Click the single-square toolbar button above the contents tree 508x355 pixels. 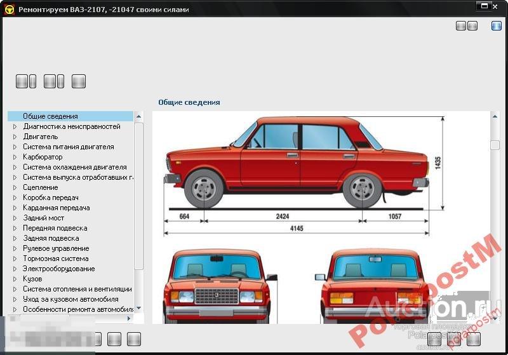coord(79,81)
